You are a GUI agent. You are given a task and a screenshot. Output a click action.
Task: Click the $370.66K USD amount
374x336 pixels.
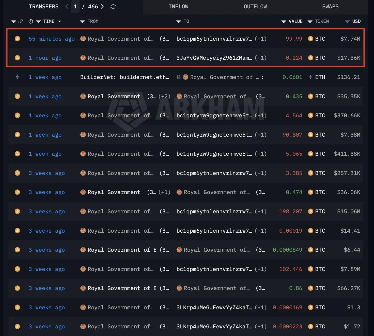pyautogui.click(x=347, y=116)
